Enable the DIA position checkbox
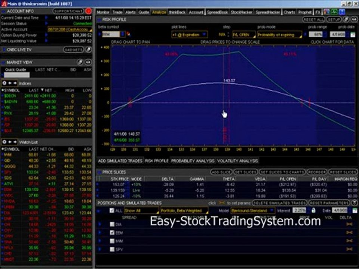The image size is (359, 269). [x=112, y=224]
